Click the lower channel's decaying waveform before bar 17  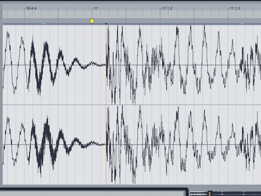pos(55,145)
